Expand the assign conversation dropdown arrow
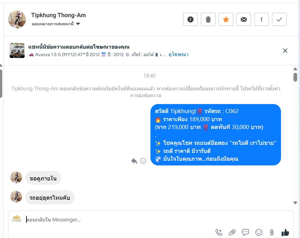Viewport: 300px width, 238px height. click(78, 24)
